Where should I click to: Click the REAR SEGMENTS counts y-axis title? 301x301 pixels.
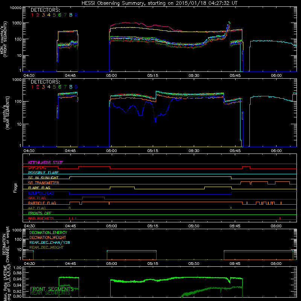[6, 113]
